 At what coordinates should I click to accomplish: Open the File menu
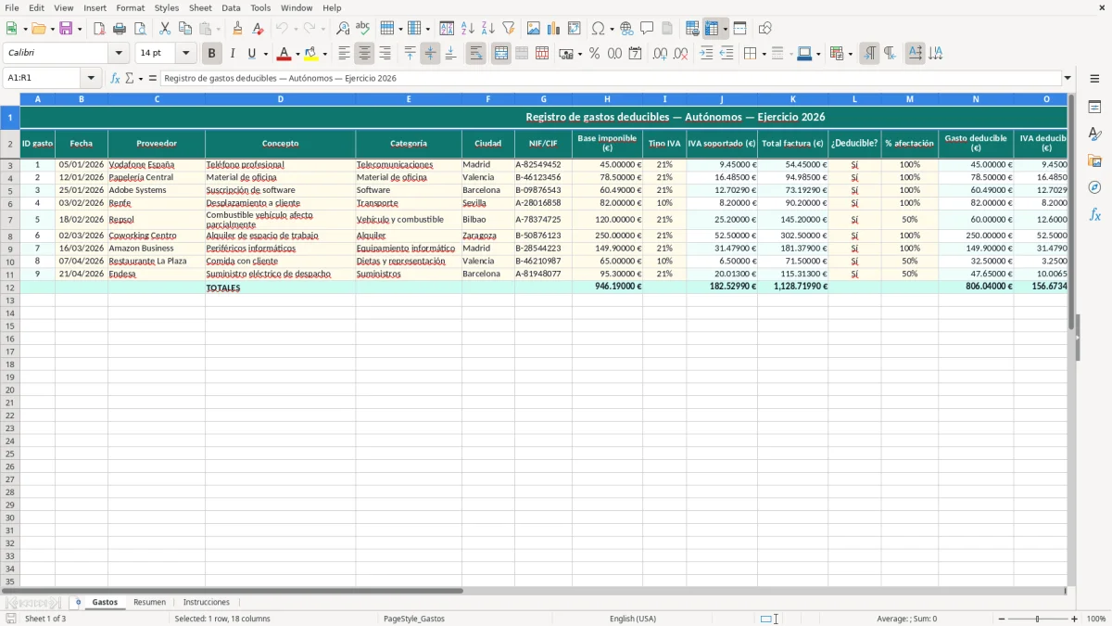pos(11,7)
